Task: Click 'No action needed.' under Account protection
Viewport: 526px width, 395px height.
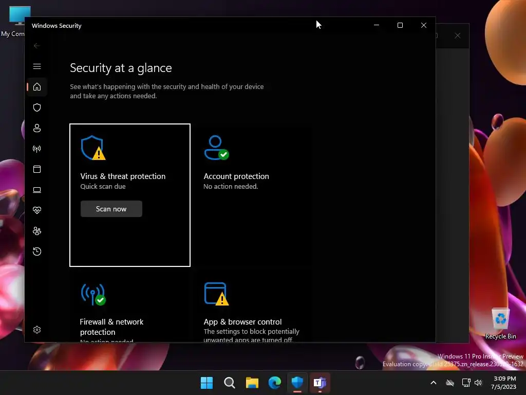Action: click(231, 186)
